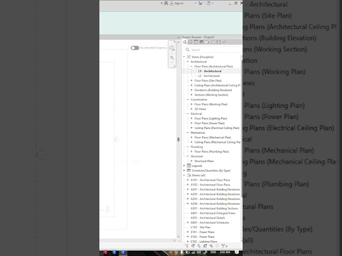Open the Sign In dropdown arrow
The height and width of the screenshot is (256, 342).
click(195, 3)
